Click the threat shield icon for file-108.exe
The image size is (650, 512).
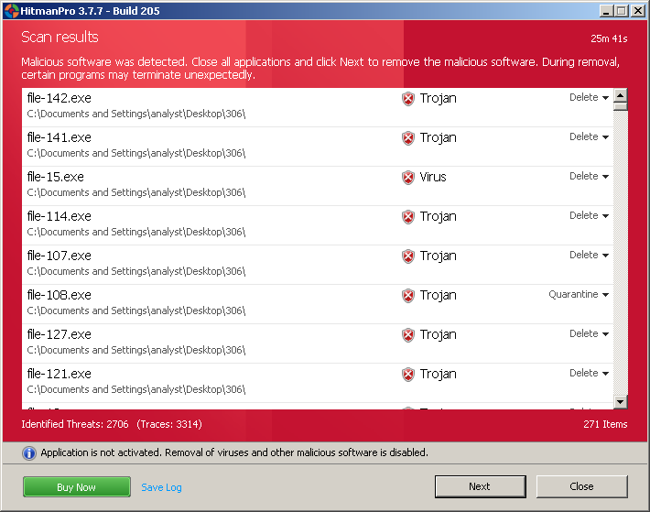[408, 296]
